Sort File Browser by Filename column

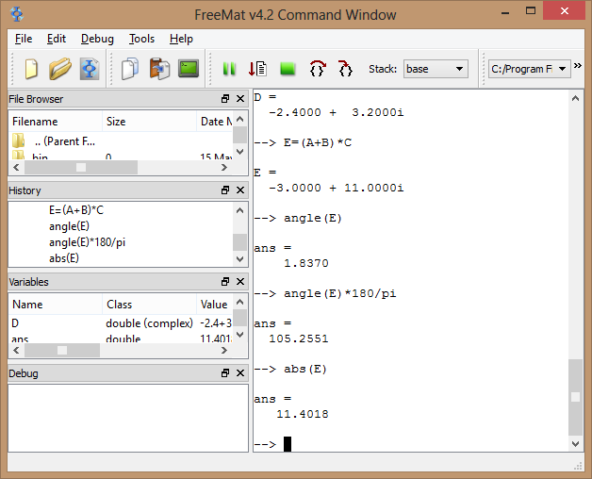click(x=55, y=122)
